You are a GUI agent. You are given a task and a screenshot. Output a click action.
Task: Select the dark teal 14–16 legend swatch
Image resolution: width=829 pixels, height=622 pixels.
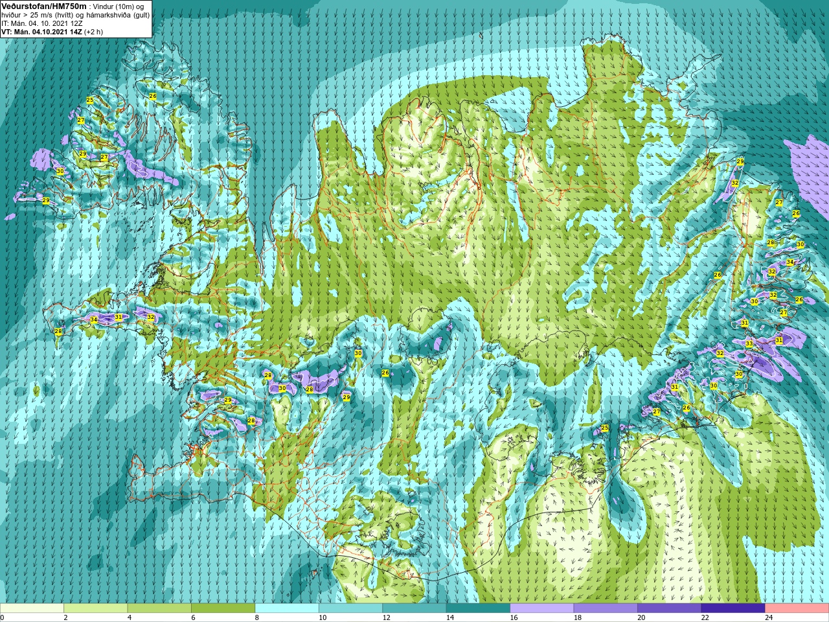point(478,608)
